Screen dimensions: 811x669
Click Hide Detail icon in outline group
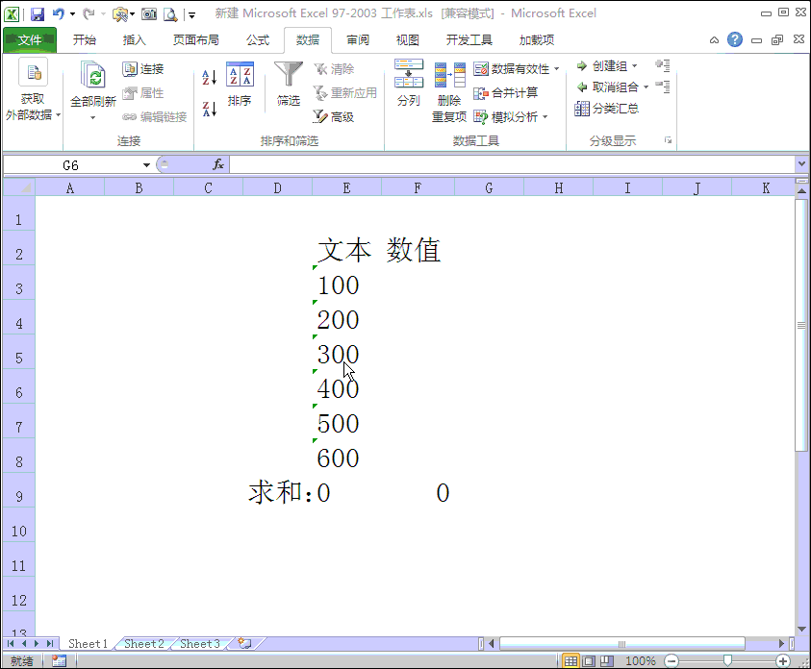click(x=663, y=87)
